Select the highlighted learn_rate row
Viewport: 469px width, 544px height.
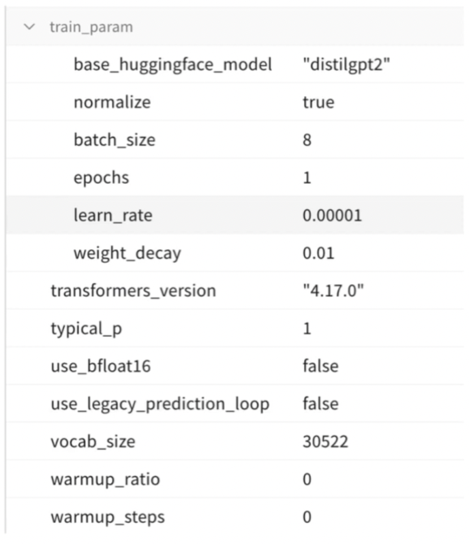coord(232,216)
